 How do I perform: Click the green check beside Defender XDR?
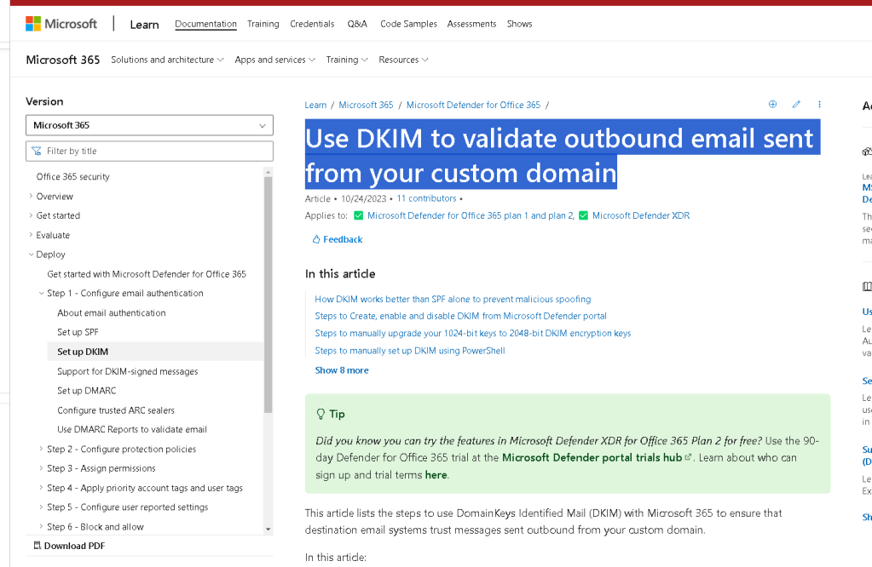click(x=583, y=215)
